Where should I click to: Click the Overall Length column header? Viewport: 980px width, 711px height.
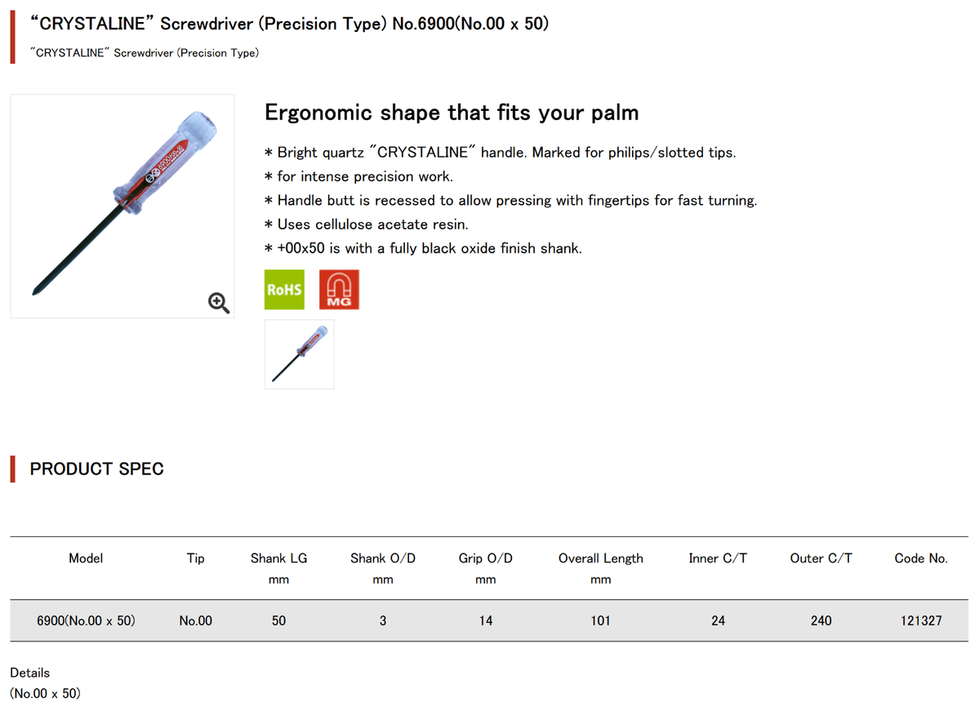[x=600, y=558]
